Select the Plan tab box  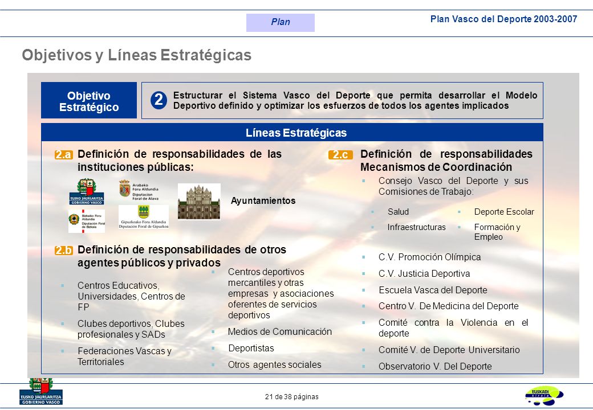coord(280,22)
